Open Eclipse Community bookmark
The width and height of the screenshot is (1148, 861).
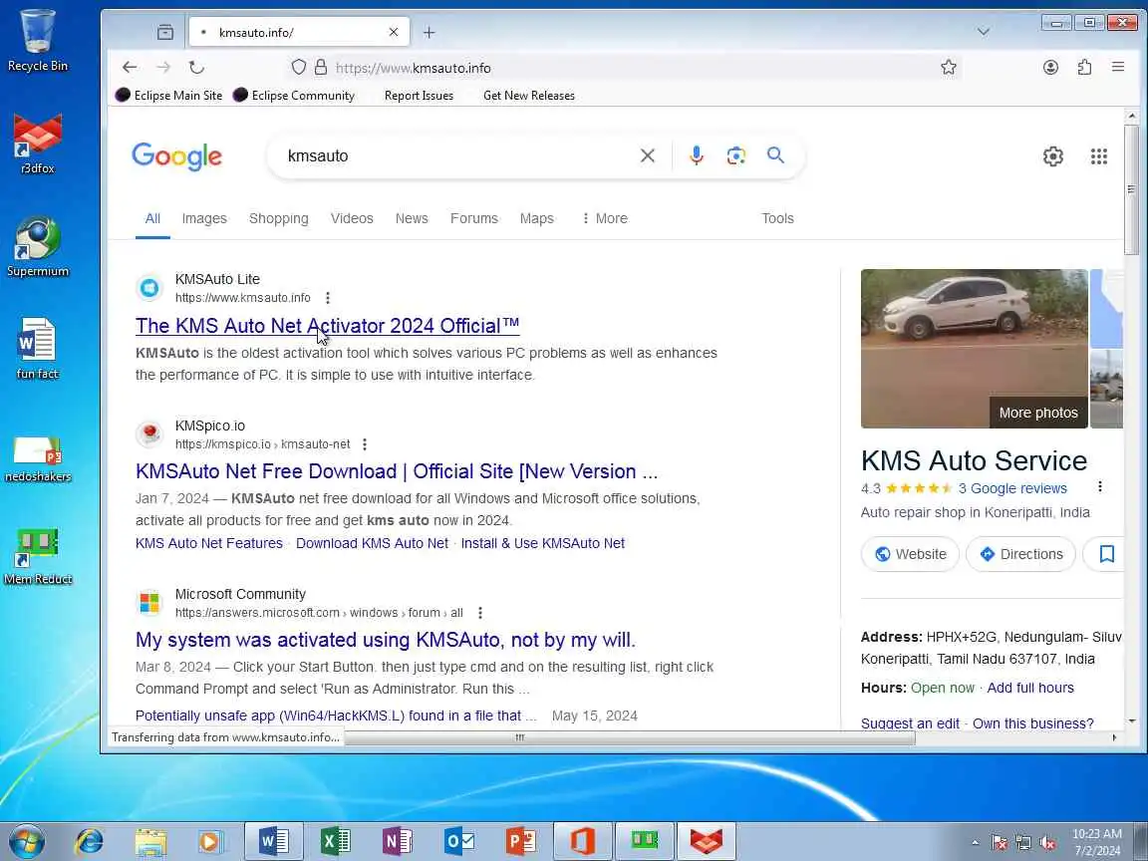[294, 96]
